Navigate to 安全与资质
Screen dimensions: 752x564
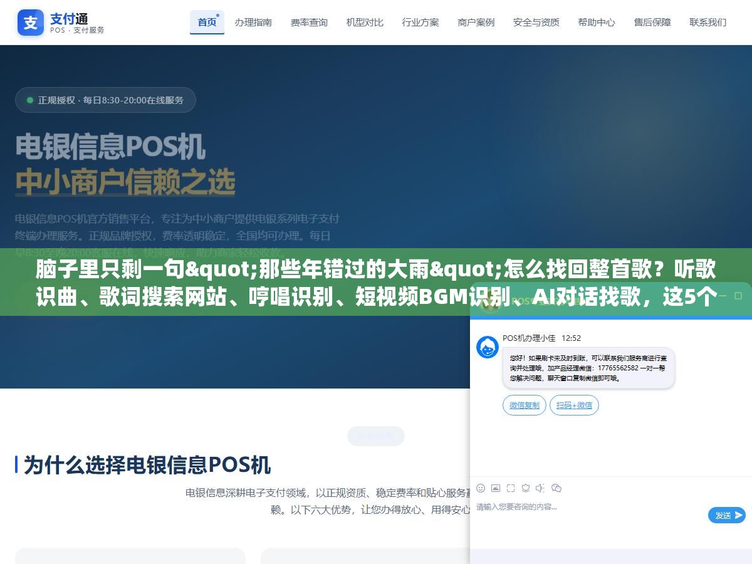coord(536,22)
